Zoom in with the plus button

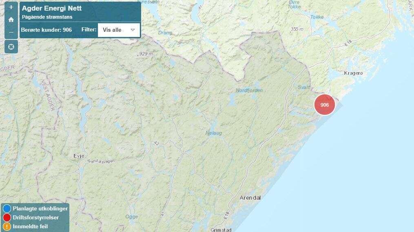tap(11, 7)
